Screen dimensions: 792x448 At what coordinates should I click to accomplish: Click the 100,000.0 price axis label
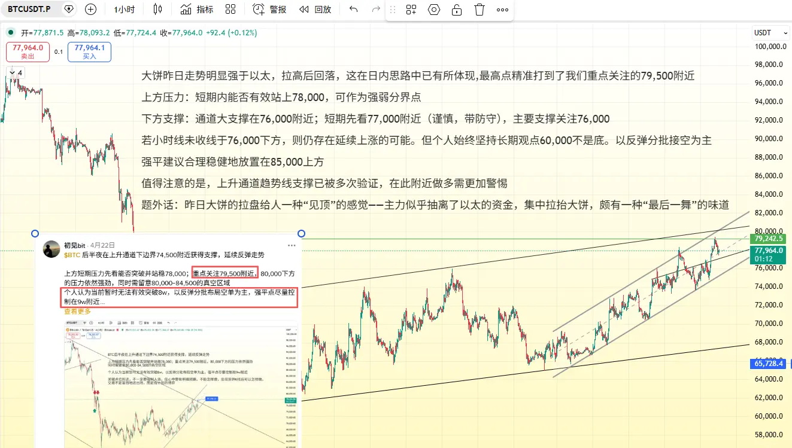click(x=769, y=47)
